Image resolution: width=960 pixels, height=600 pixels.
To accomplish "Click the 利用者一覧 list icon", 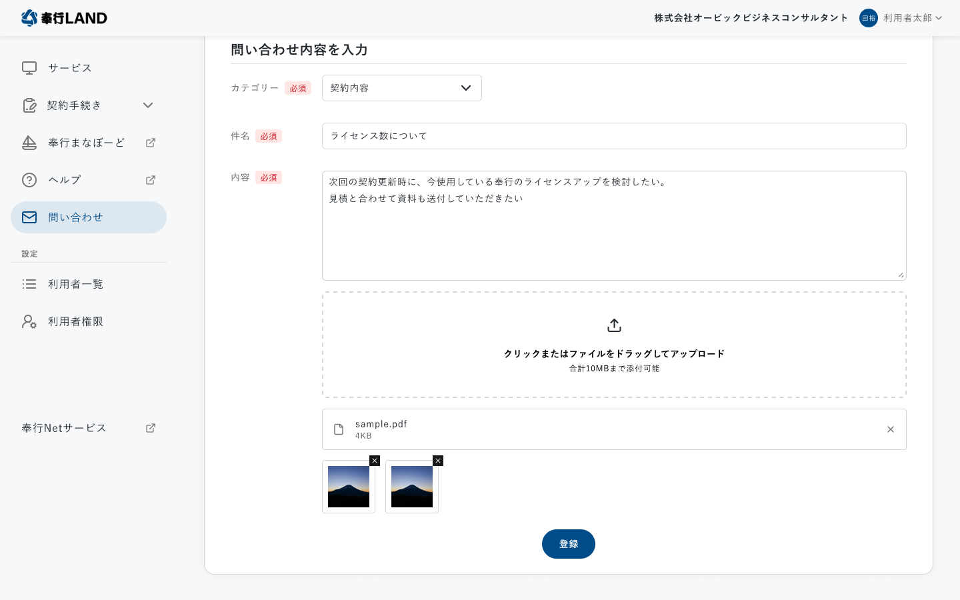I will coord(29,283).
